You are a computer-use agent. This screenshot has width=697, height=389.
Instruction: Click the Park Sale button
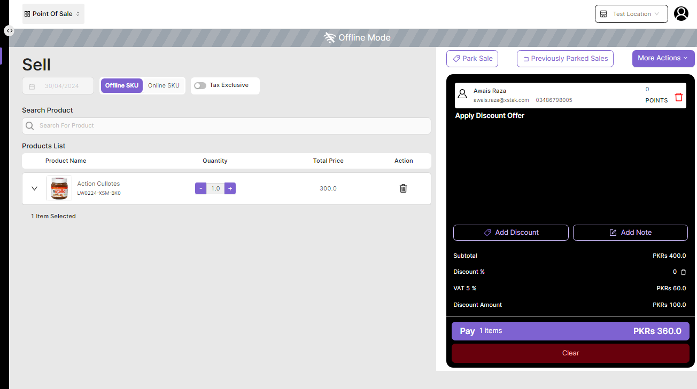tap(472, 59)
